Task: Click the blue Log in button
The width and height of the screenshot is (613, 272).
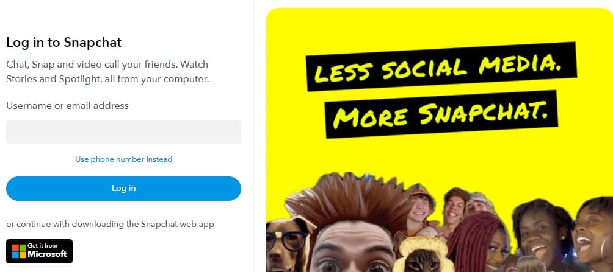Action: [x=123, y=189]
